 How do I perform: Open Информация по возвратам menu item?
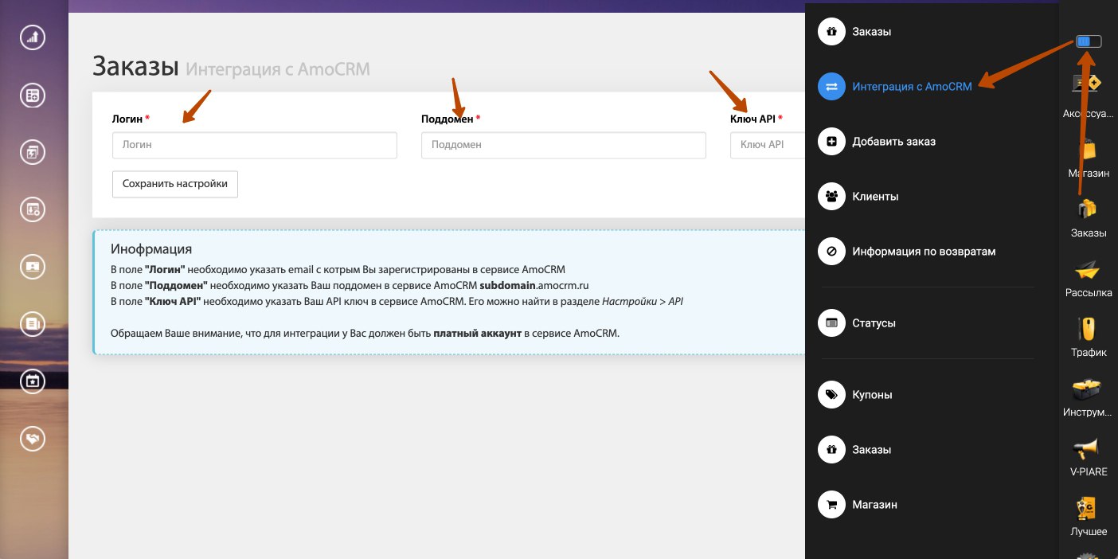pyautogui.click(x=924, y=251)
